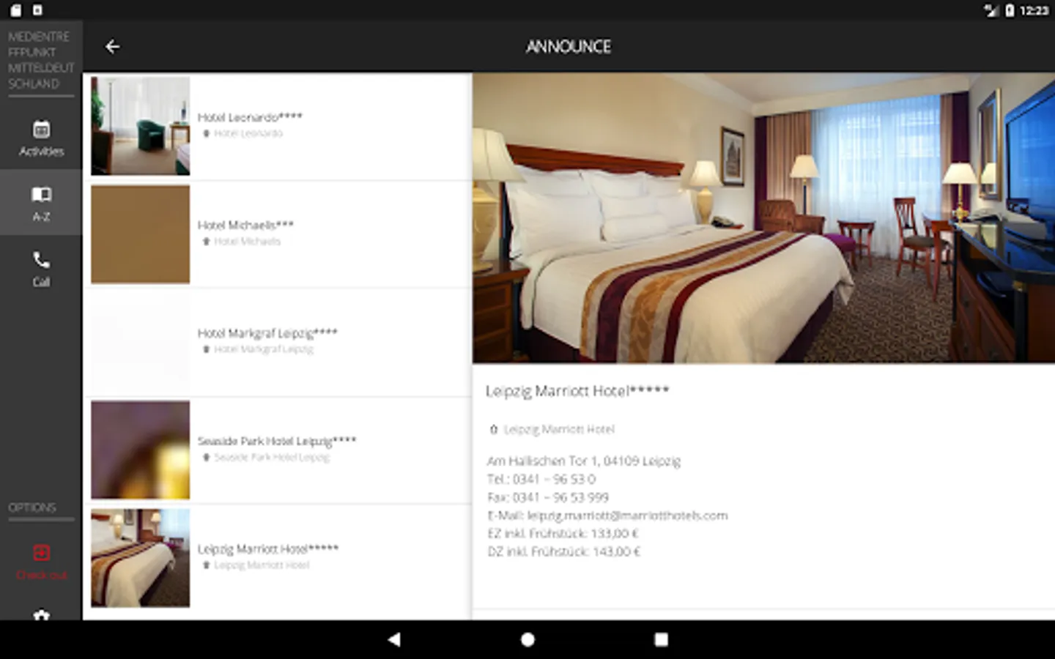Image resolution: width=1055 pixels, height=659 pixels.
Task: Select Hotel Leonardo**** list entry
Action: click(x=278, y=126)
